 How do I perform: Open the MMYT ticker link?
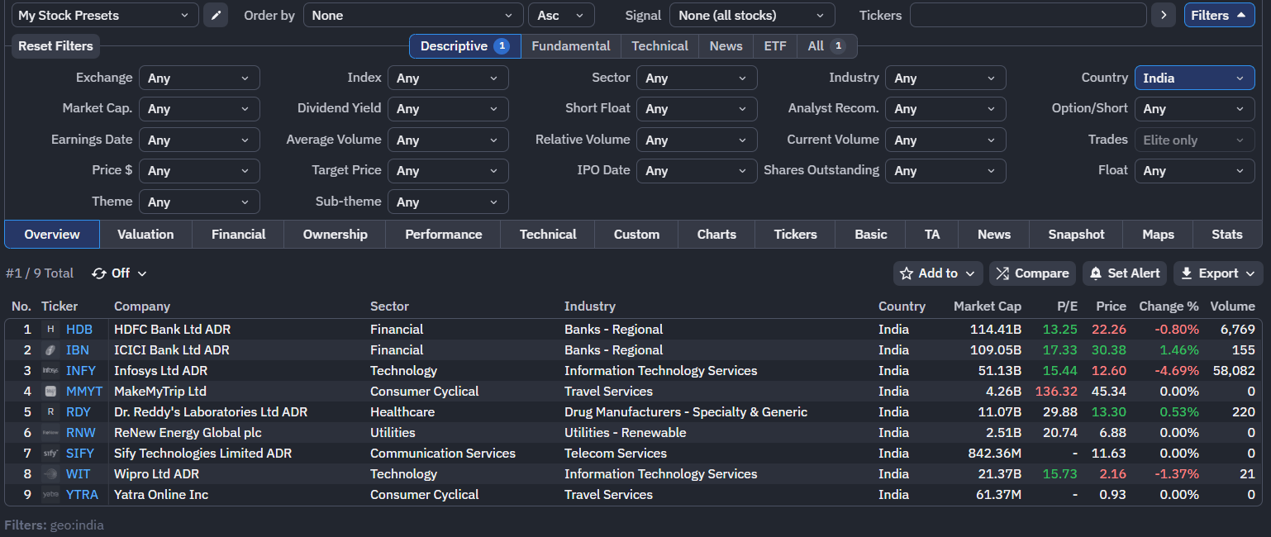coord(84,392)
